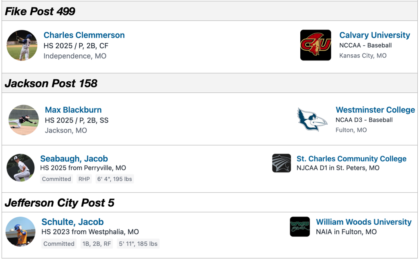Viewport: 419px width, 259px height.
Task: Open Max Blackburn's profile photo
Action: (x=24, y=120)
